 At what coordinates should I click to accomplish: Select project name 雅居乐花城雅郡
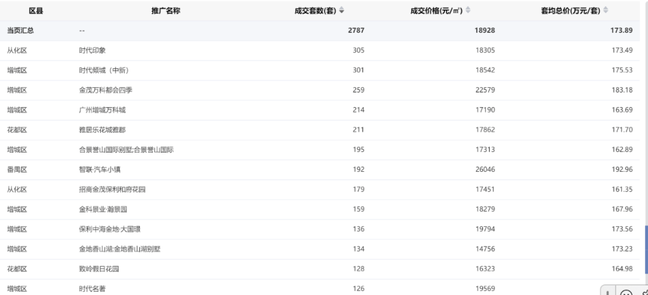[x=103, y=130]
